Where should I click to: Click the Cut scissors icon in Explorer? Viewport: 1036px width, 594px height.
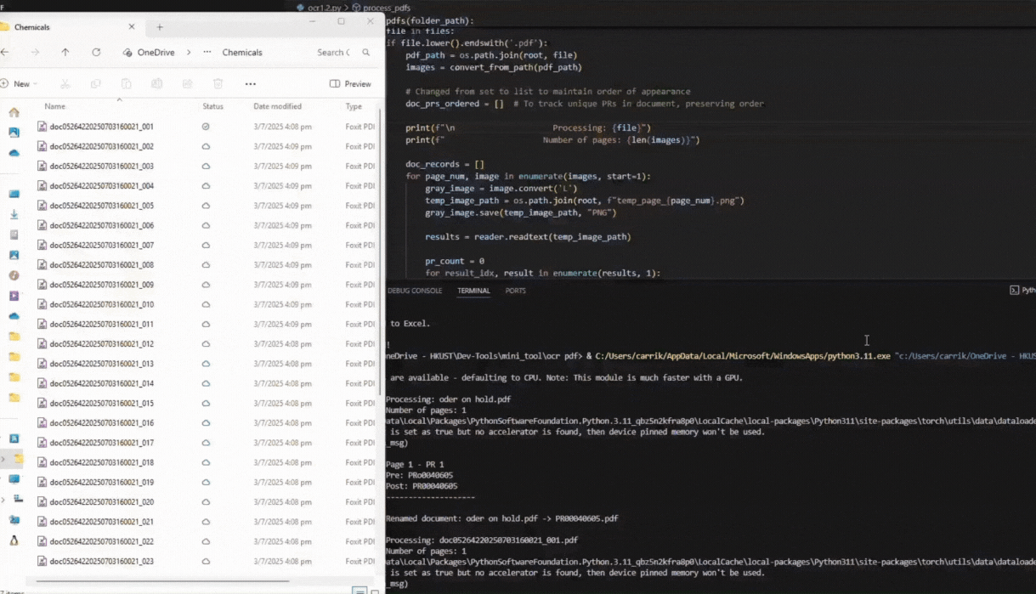coord(65,83)
